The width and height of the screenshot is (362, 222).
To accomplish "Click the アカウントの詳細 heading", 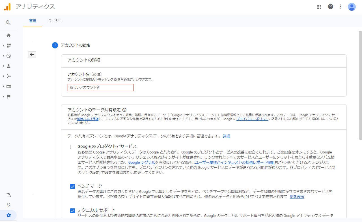I will (84, 60).
